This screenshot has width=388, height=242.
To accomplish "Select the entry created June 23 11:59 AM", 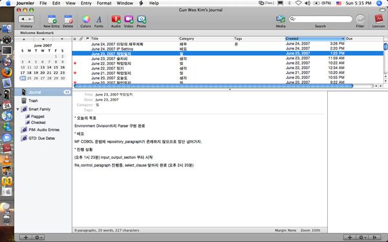I will (228, 59).
